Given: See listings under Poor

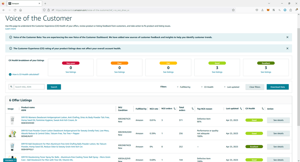Looking at the screenshot, I should click(119, 72).
